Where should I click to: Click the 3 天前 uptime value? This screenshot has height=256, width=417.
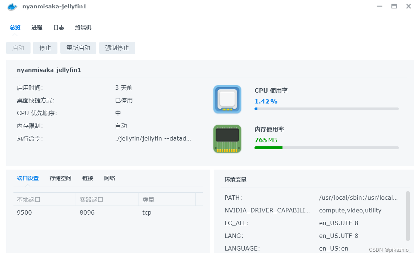(124, 88)
